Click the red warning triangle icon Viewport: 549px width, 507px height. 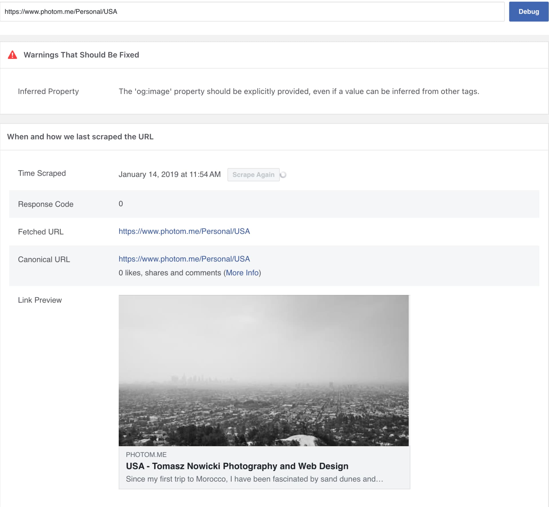[x=12, y=55]
